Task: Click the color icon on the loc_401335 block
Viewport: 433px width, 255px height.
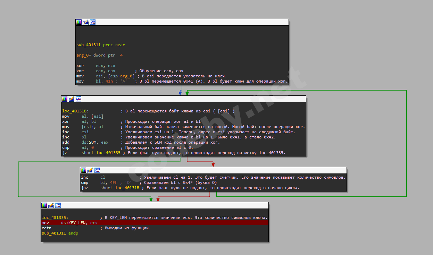Action: (44, 205)
